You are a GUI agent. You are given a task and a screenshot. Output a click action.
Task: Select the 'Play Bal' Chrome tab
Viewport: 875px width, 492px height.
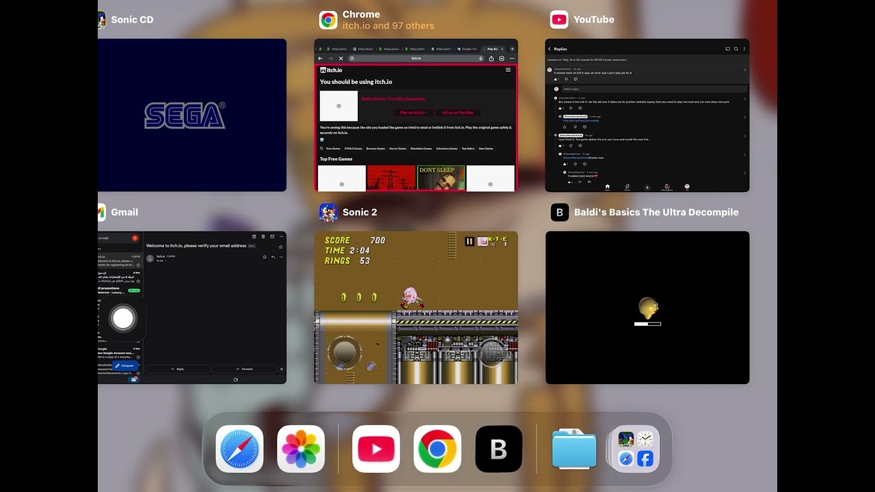[x=494, y=49]
